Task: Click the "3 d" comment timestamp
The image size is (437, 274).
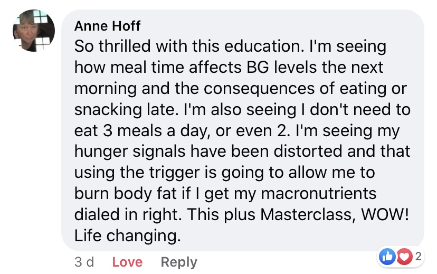Action: pos(84,262)
